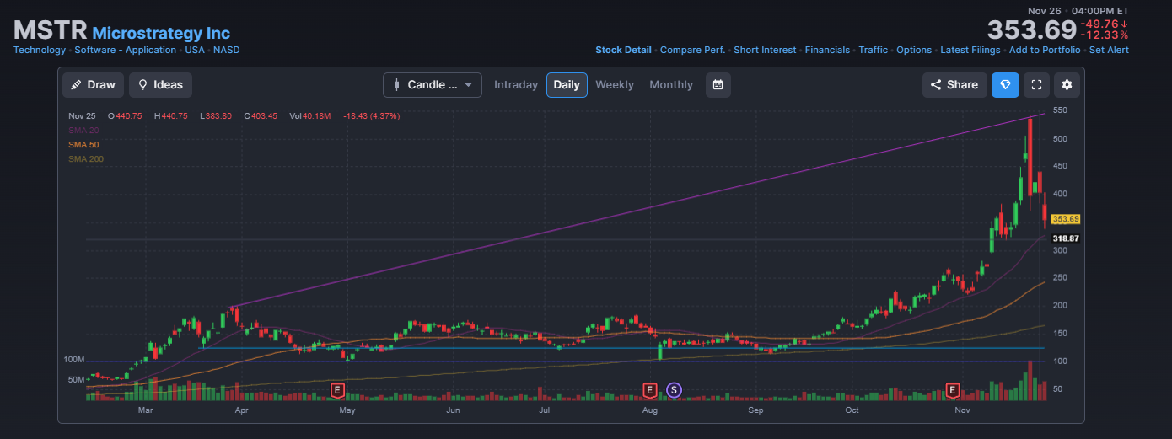Open Short Interest link
The width and height of the screenshot is (1172, 439).
point(765,50)
